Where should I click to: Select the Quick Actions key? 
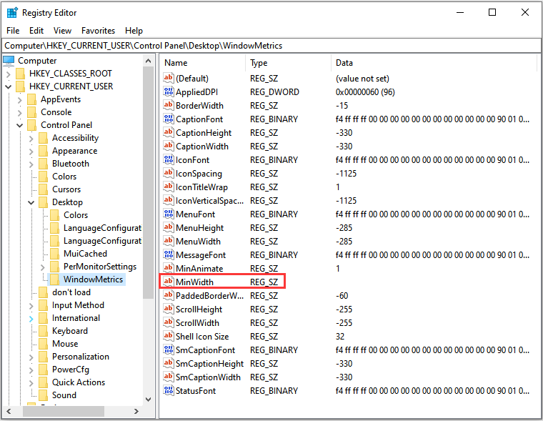tap(79, 382)
